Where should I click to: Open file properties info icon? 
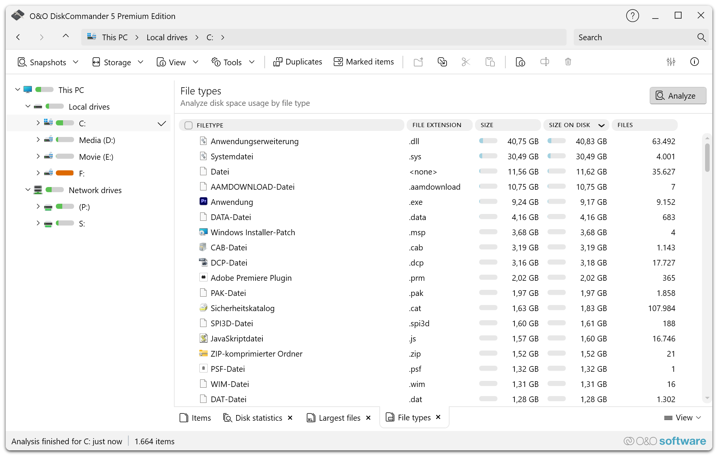point(520,62)
